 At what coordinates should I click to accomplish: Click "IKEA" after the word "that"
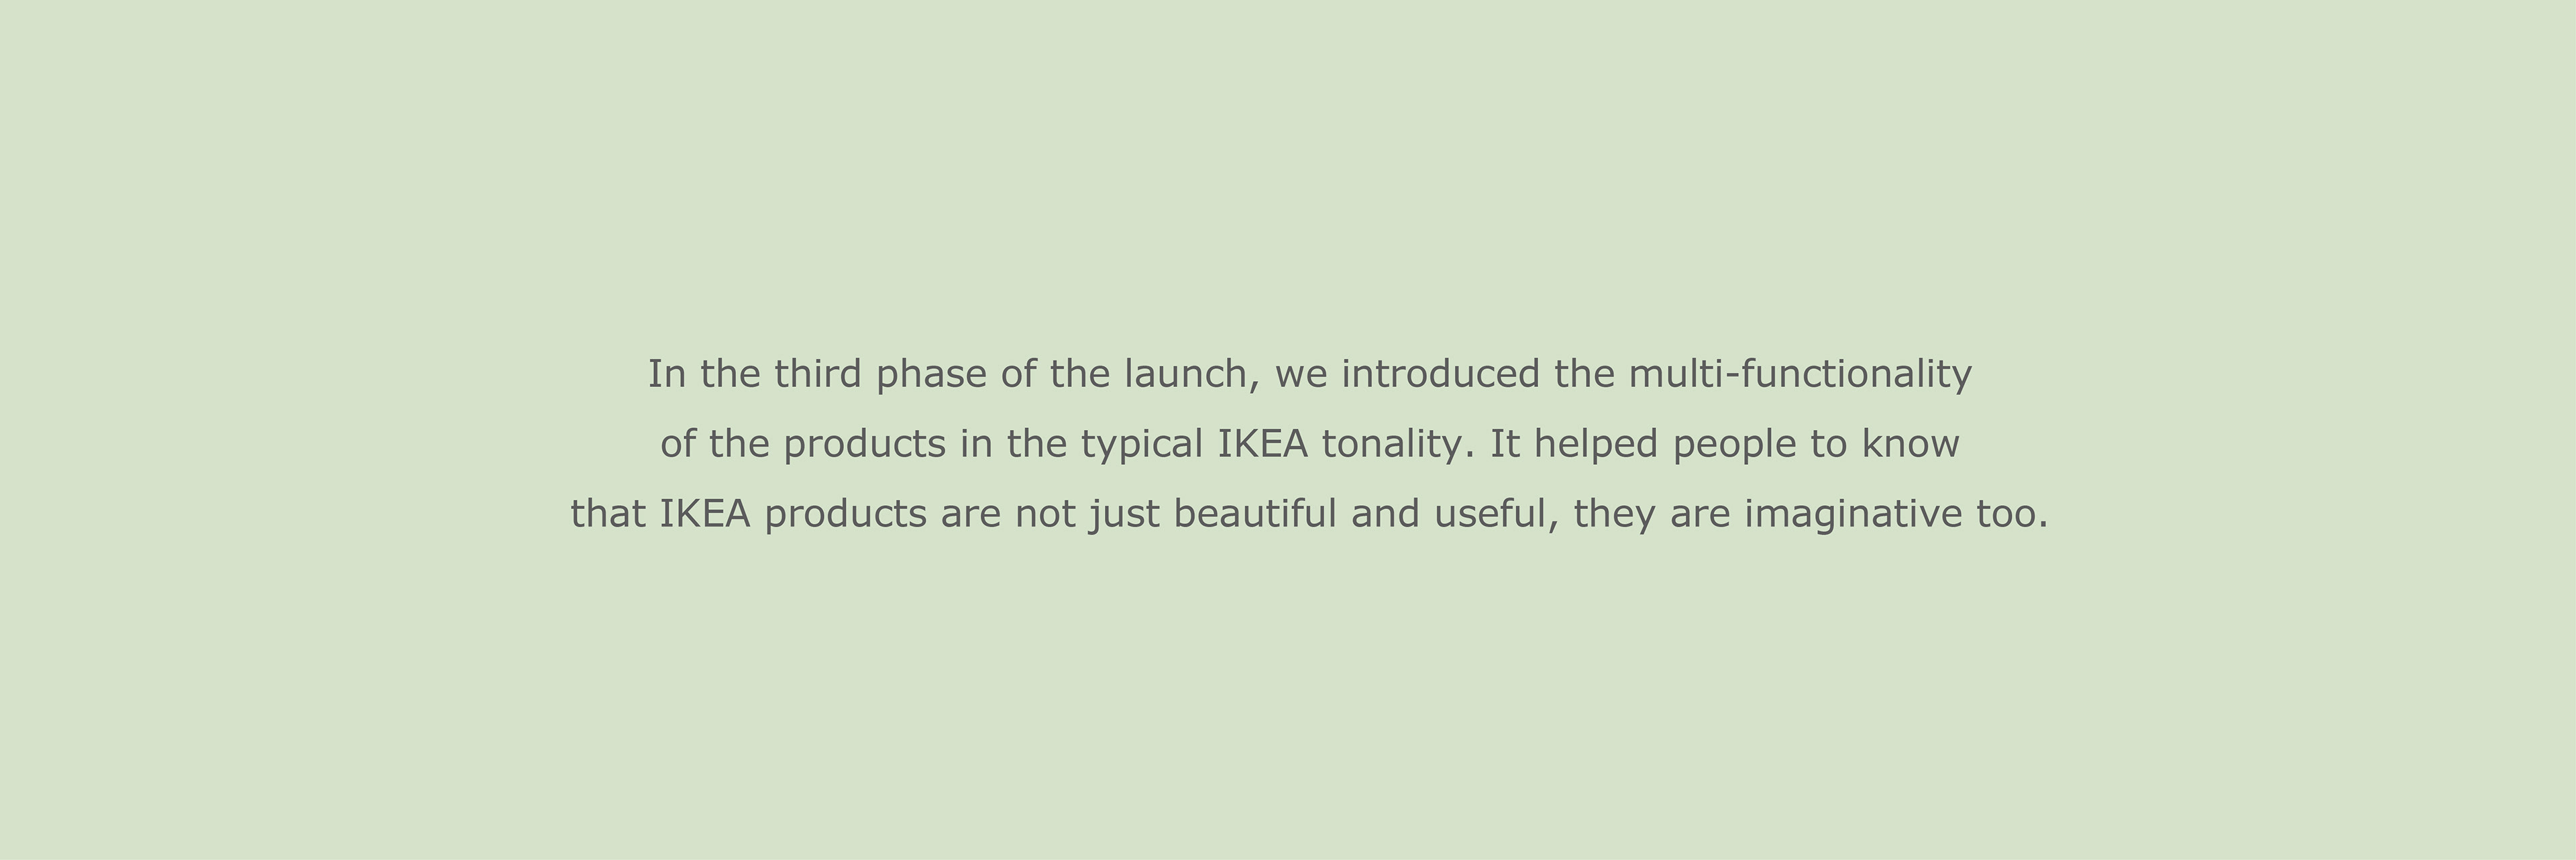pyautogui.click(x=705, y=514)
